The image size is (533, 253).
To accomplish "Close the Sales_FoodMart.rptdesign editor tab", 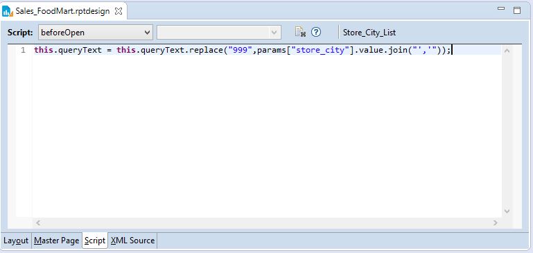I will [119, 11].
